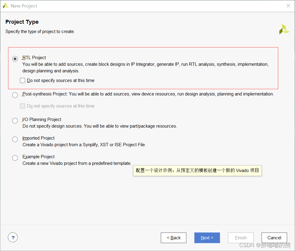The image size is (295, 251).
Task: Click the RTL description starting 'You will be able'
Action: pos(145,68)
